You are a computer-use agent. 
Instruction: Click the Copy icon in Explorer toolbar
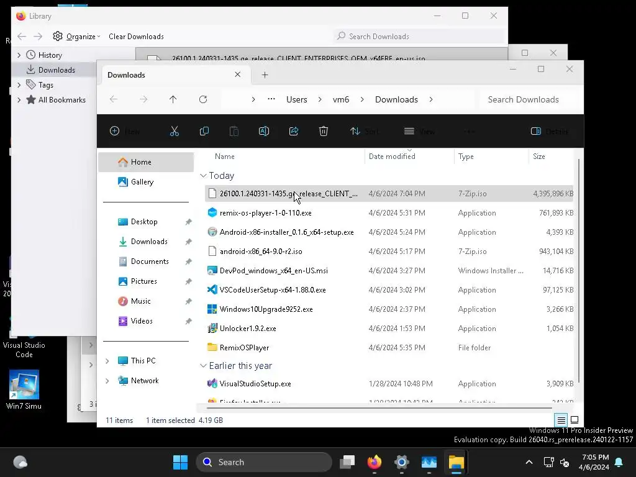pos(204,131)
